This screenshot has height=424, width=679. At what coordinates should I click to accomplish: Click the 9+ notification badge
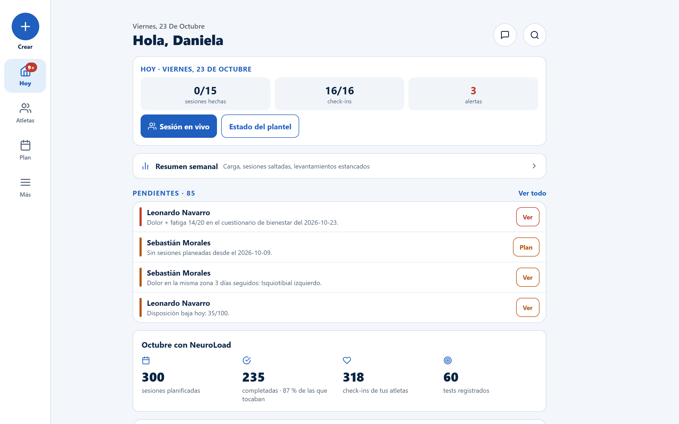[31, 68]
